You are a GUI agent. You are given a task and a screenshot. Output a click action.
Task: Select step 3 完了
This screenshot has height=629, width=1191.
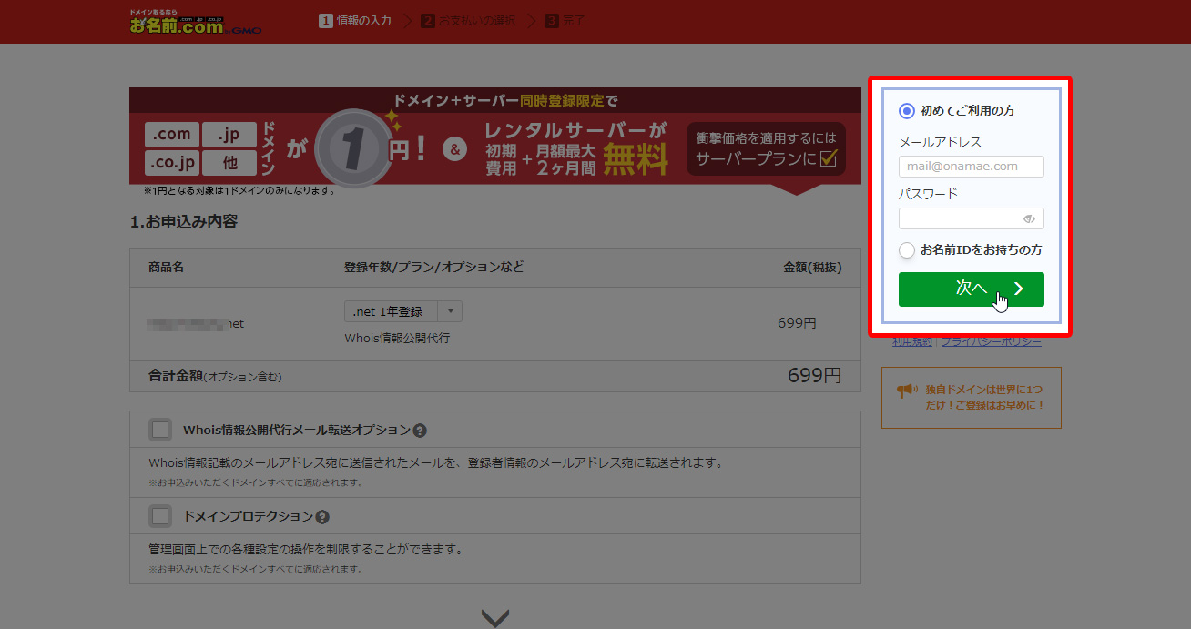click(x=565, y=20)
